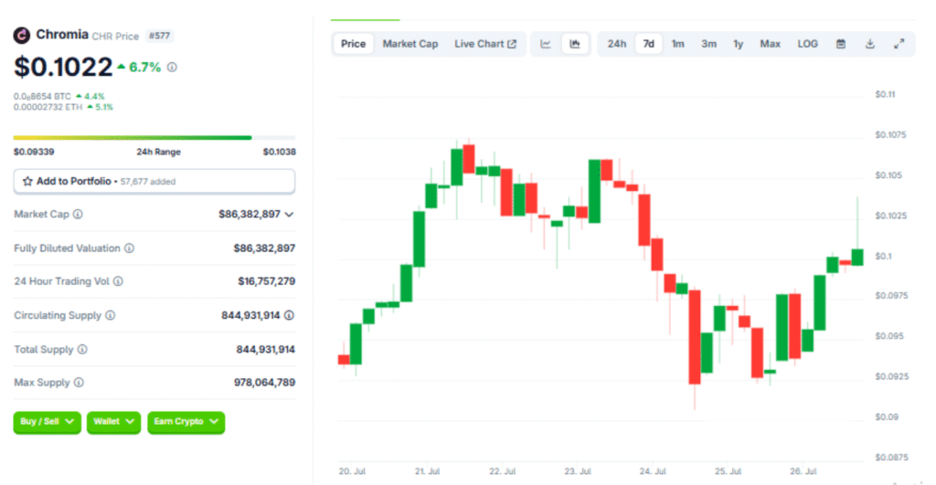
Task: Toggle LOG scale on chart
Action: (x=807, y=44)
